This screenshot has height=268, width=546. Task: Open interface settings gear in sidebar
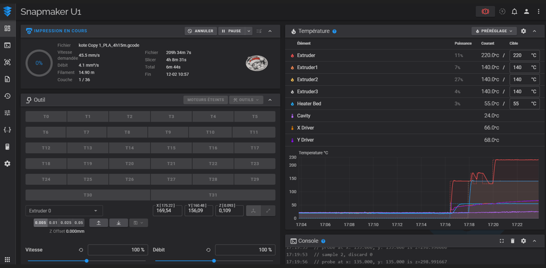[x=7, y=163]
